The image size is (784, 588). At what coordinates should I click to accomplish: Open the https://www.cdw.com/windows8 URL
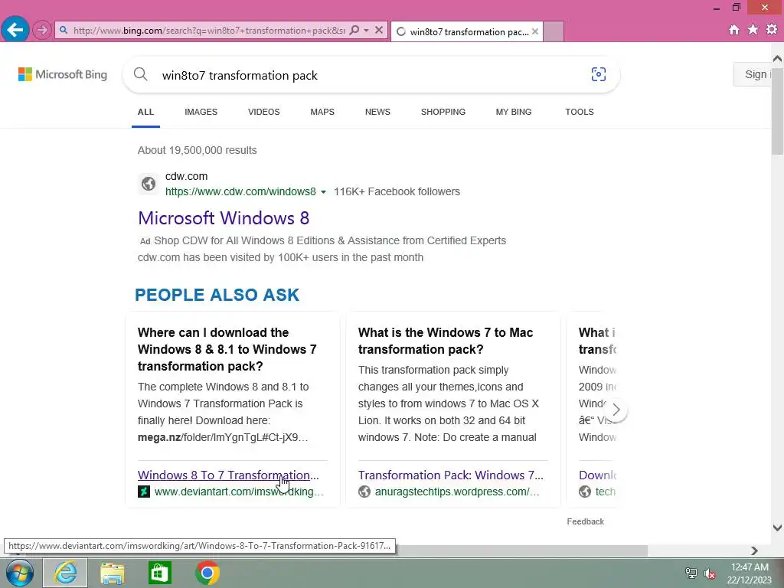[240, 191]
